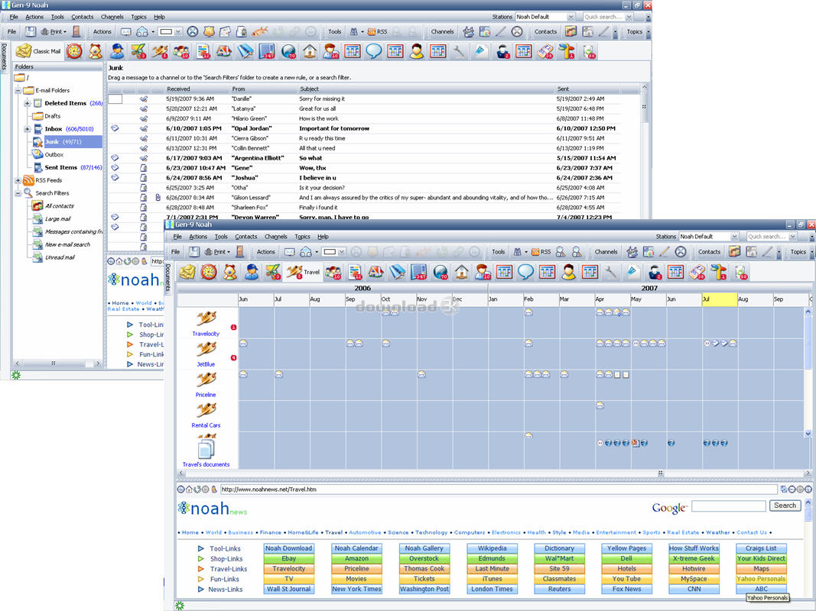Select the Travel tab in the front window

click(x=303, y=272)
